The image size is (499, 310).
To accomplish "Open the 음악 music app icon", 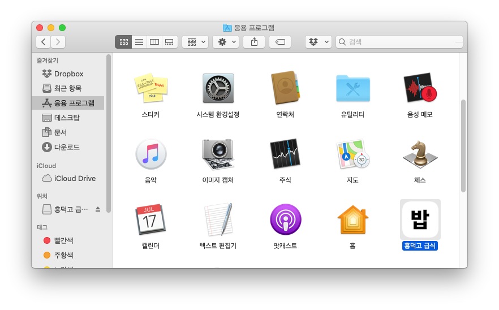I will [x=151, y=154].
